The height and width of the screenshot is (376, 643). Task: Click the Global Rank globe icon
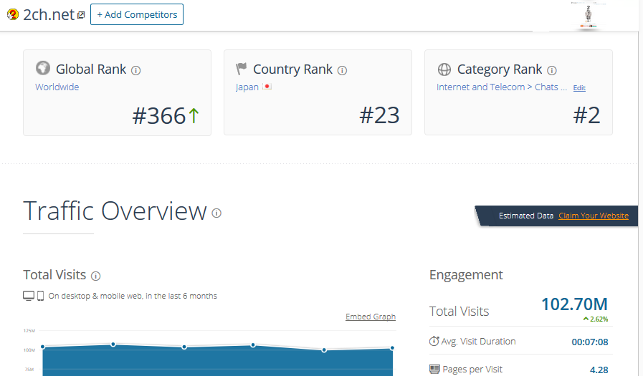pos(43,69)
